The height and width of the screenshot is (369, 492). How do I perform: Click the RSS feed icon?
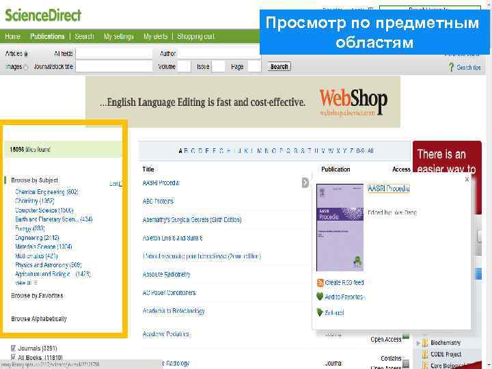point(320,283)
